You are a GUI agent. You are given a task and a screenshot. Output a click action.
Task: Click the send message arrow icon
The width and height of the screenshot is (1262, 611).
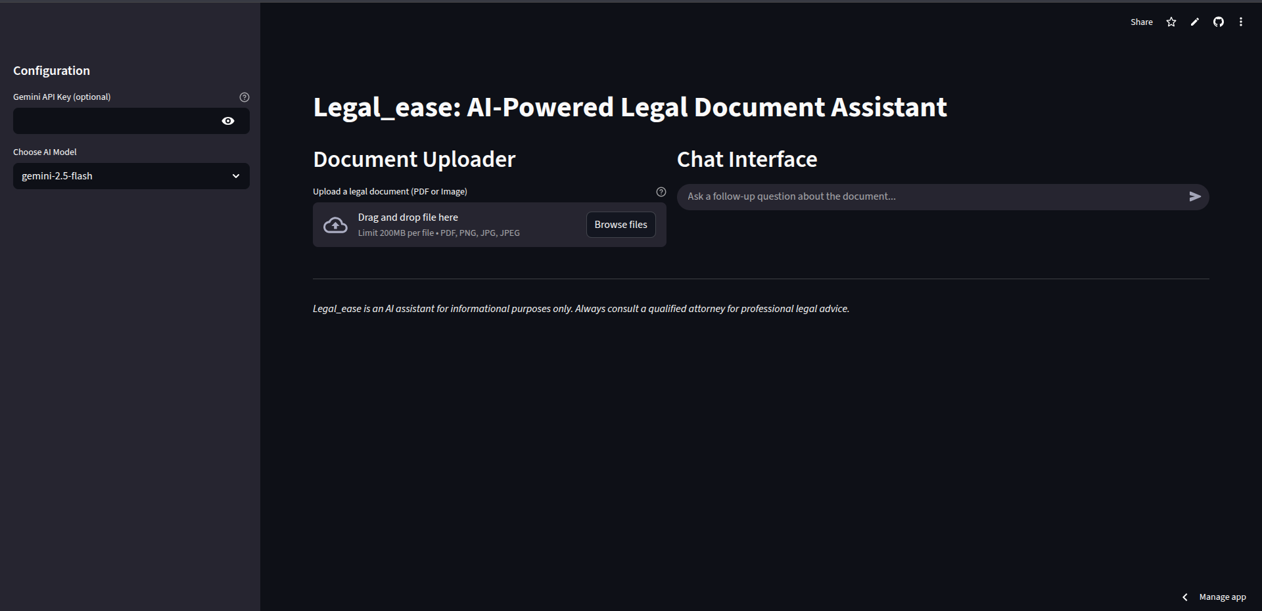pyautogui.click(x=1195, y=196)
